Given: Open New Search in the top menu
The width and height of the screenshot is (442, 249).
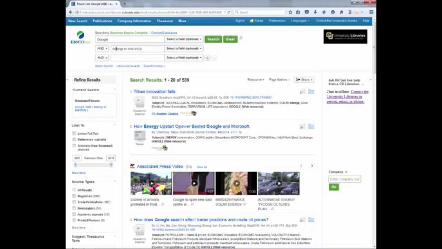Looking at the screenshot, I should 78,21.
